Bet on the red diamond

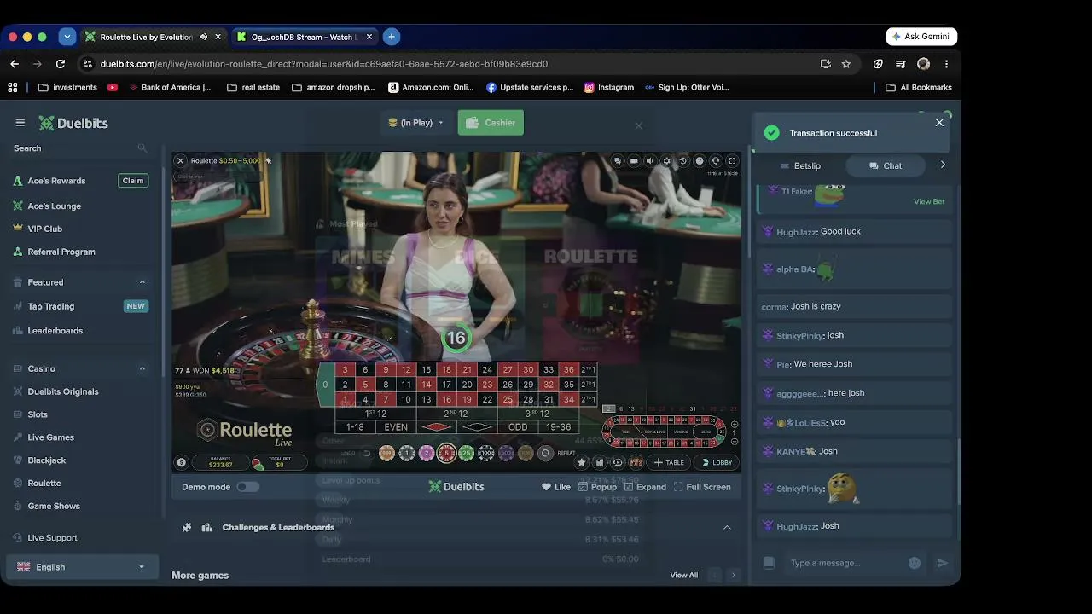436,427
